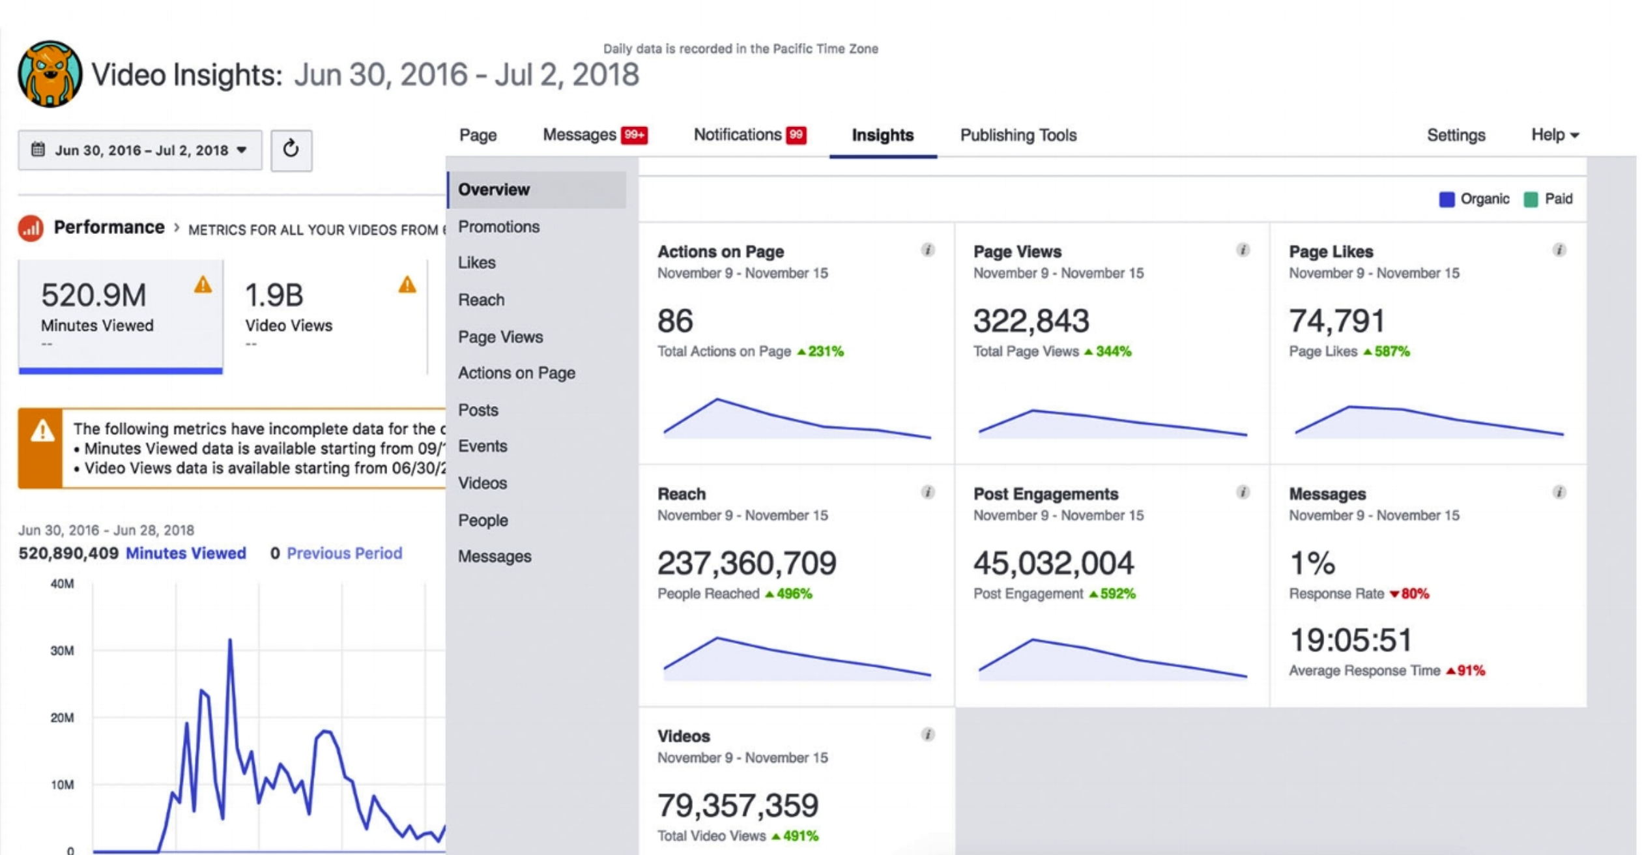Click the 79,357,359 Total Video Views value
The width and height of the screenshot is (1642, 855).
point(738,805)
